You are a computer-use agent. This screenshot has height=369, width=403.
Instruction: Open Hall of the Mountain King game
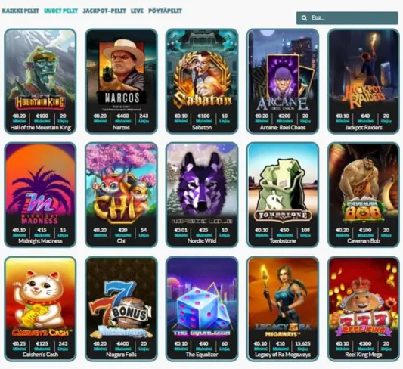40,81
